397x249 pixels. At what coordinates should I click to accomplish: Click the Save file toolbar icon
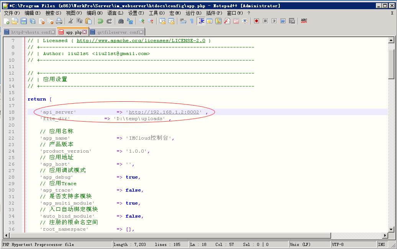(x=24, y=21)
